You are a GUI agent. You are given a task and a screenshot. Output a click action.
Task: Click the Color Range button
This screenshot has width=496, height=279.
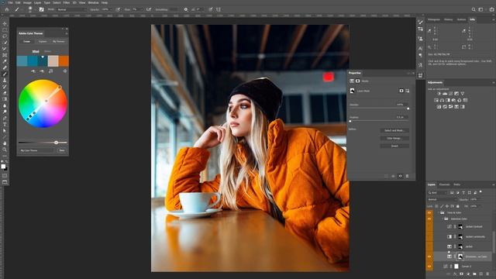click(x=394, y=138)
